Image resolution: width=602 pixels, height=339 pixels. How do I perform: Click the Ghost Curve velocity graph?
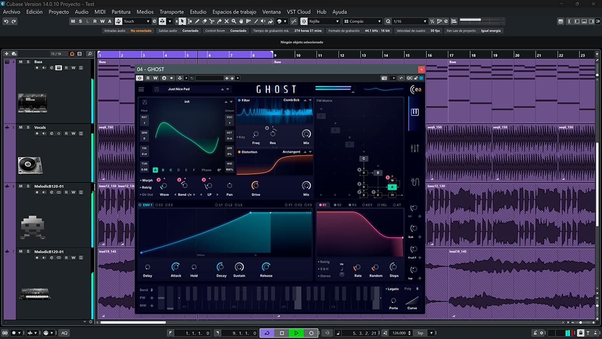(x=412, y=300)
